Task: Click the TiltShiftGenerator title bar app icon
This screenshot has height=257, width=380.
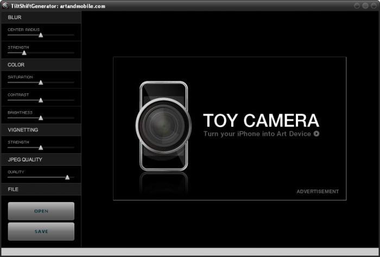Action: [5, 5]
